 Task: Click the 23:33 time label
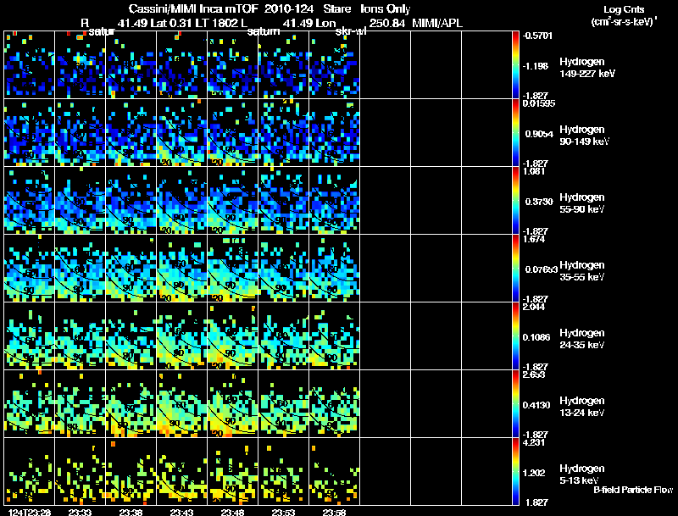pos(80,513)
